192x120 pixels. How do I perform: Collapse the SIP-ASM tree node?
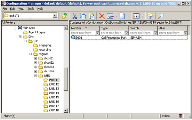pos(15,28)
